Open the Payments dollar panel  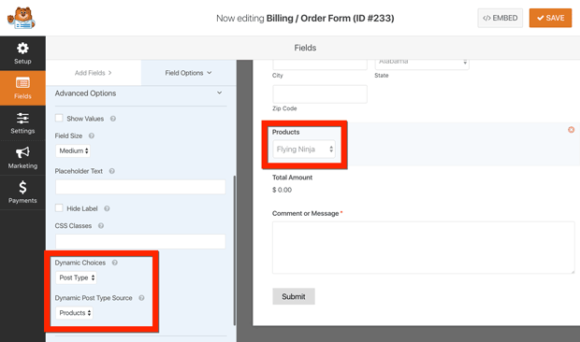tap(22, 192)
